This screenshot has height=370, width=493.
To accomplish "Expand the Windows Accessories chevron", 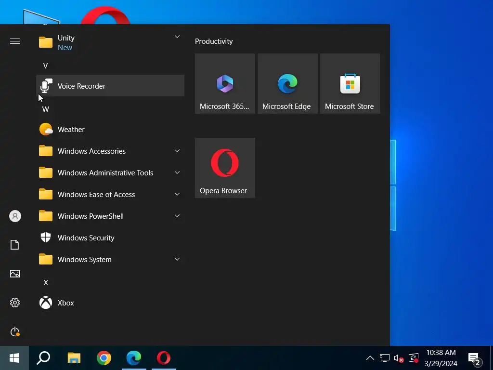I will tap(177, 151).
